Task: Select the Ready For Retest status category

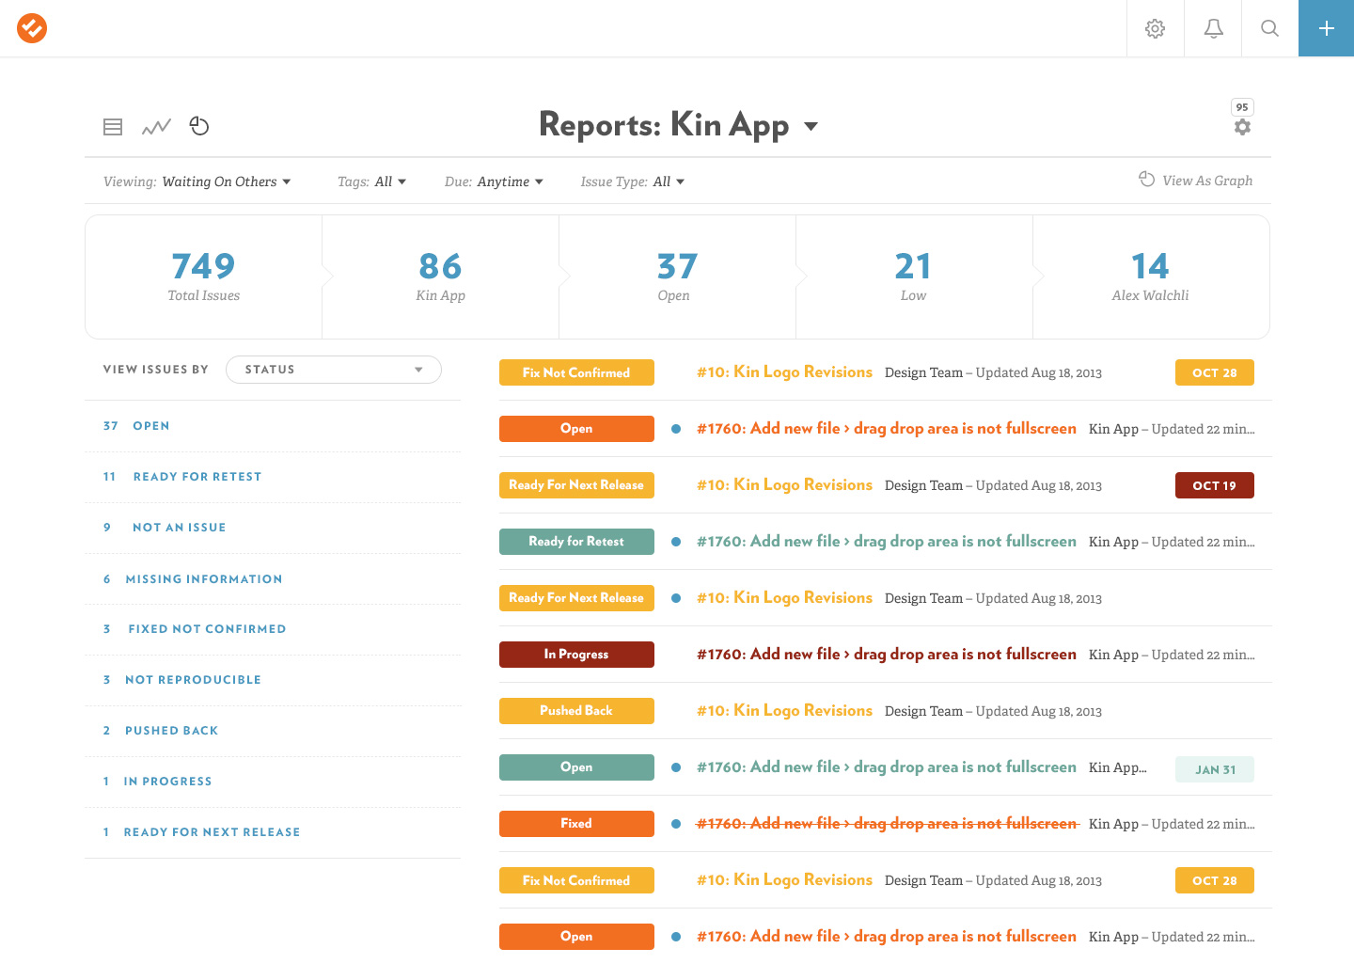Action: (183, 477)
